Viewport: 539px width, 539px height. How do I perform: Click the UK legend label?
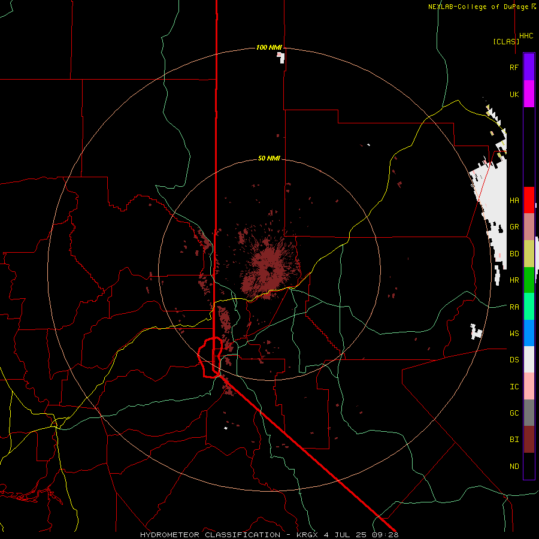514,94
